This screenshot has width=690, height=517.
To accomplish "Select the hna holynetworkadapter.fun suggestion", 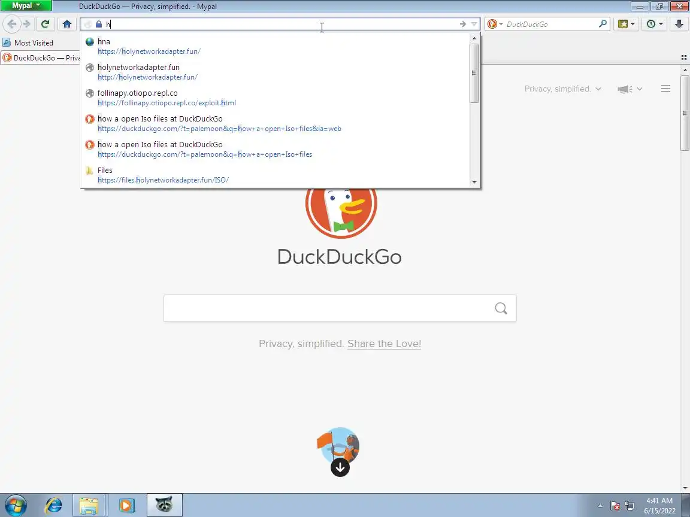I will point(276,46).
